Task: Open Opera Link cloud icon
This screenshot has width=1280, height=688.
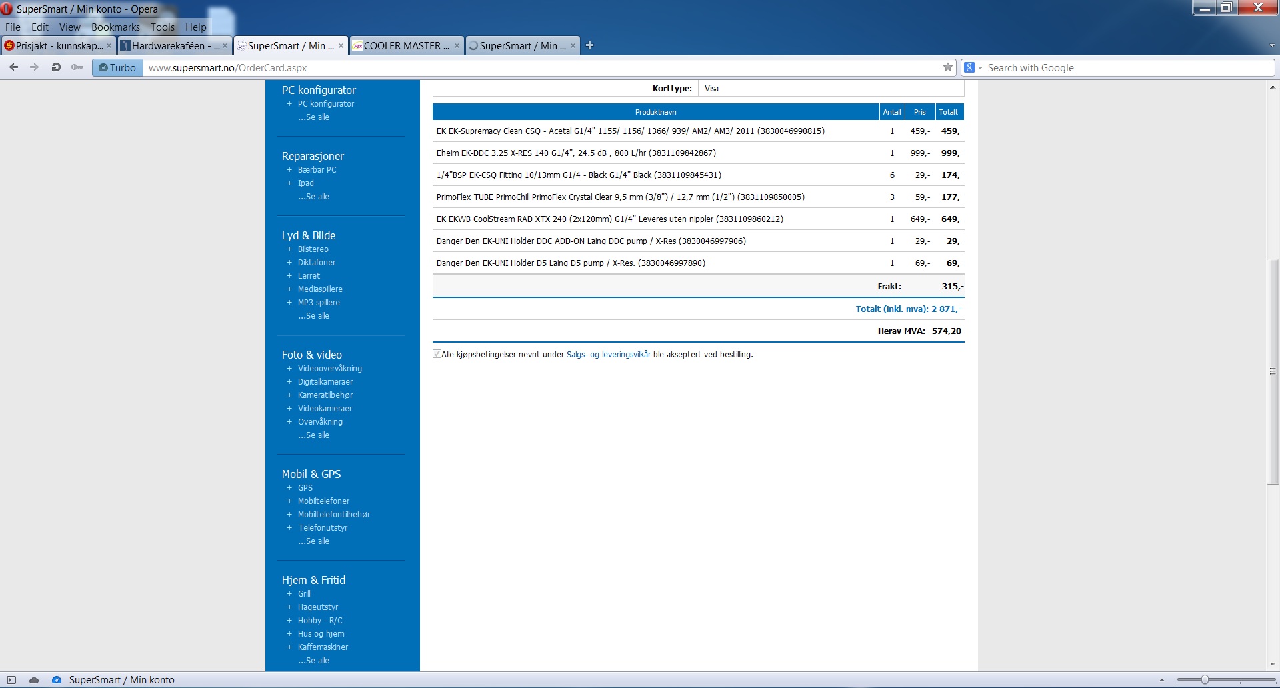Action: pyautogui.click(x=34, y=680)
